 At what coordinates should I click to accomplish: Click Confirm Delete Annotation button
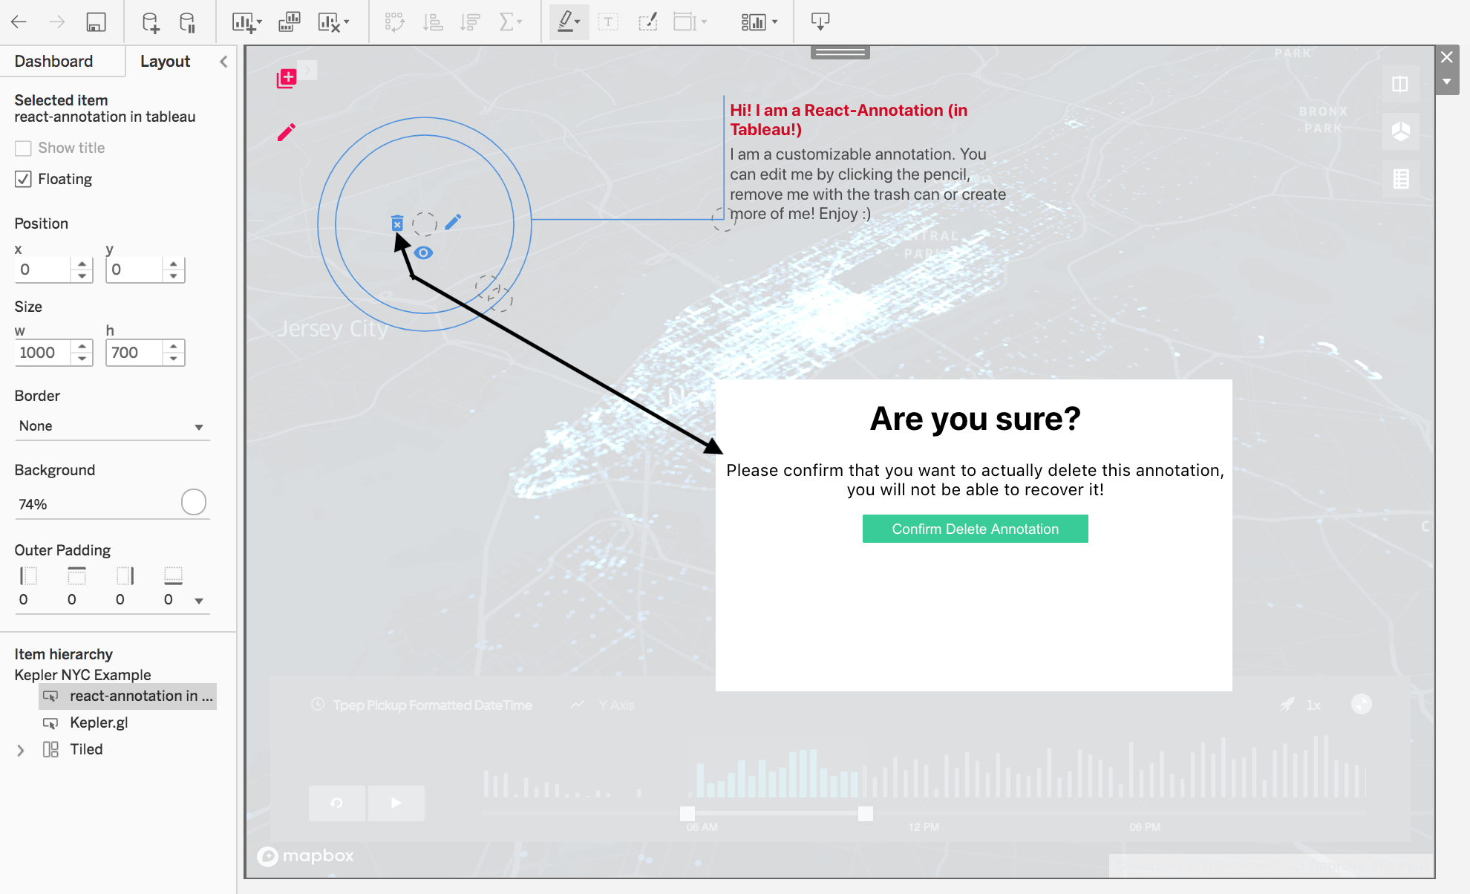point(974,529)
